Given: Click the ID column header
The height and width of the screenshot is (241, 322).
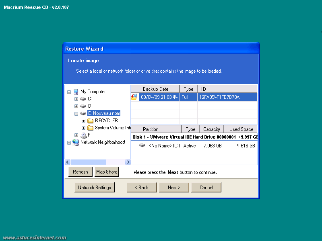Looking at the screenshot, I should pos(227,89).
